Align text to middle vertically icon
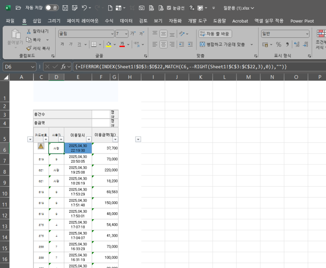Screen dimensions: 326x268 coord(163,33)
